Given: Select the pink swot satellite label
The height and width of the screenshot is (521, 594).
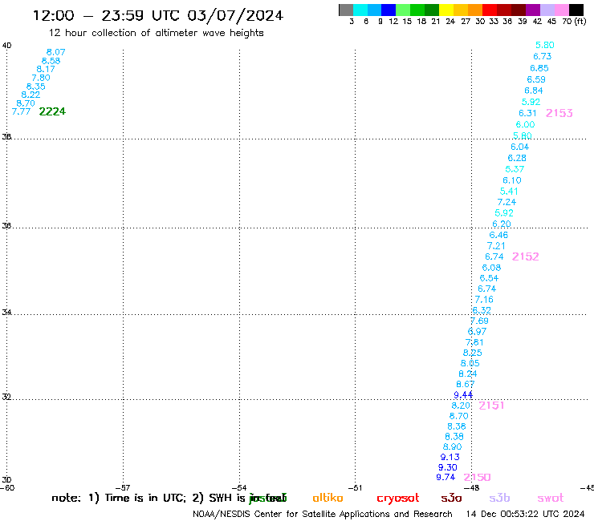Looking at the screenshot, I should click(x=551, y=499).
